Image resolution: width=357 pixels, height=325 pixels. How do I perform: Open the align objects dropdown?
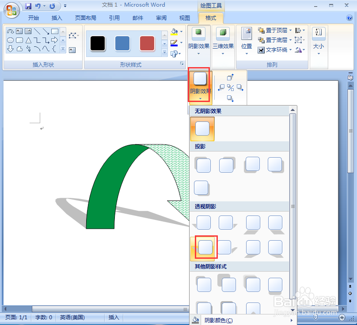tap(300, 30)
